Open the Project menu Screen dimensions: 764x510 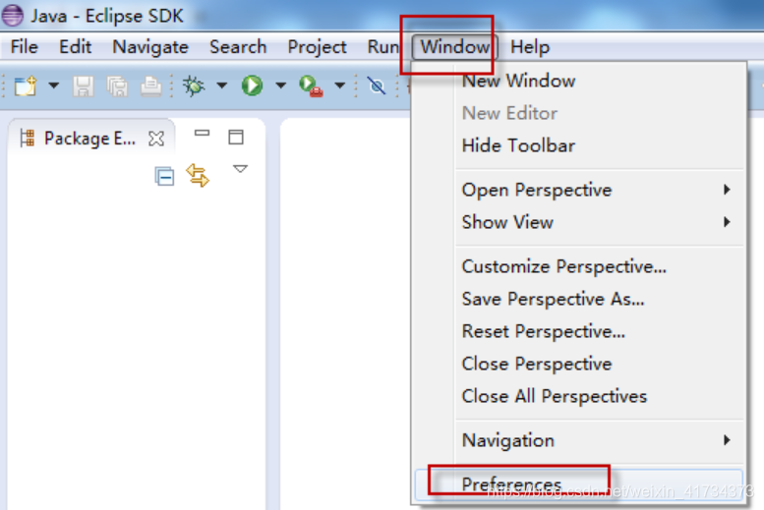[x=317, y=47]
